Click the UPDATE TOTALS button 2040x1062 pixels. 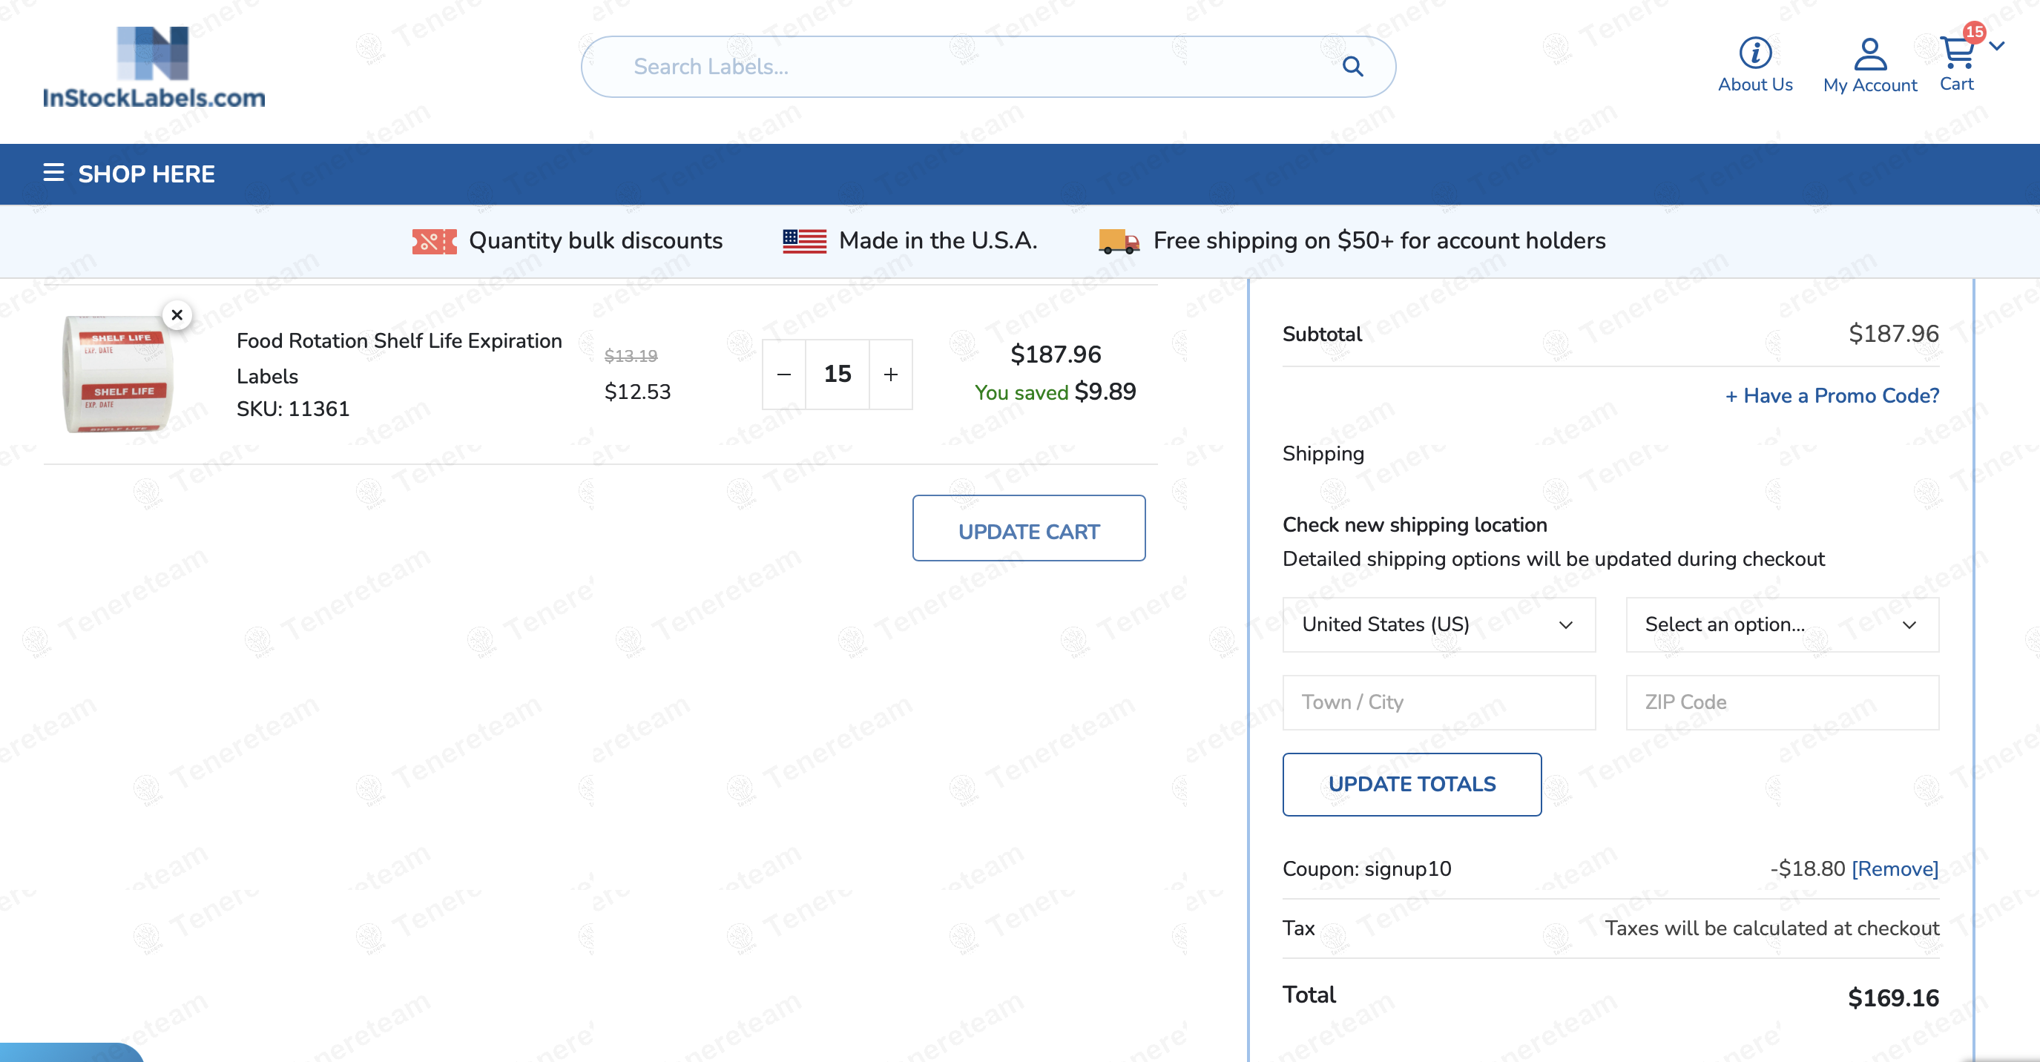pos(1411,784)
